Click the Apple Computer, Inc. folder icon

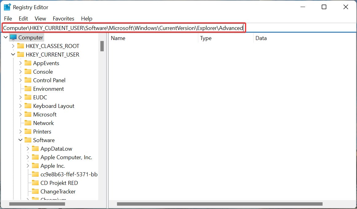pyautogui.click(x=35, y=157)
